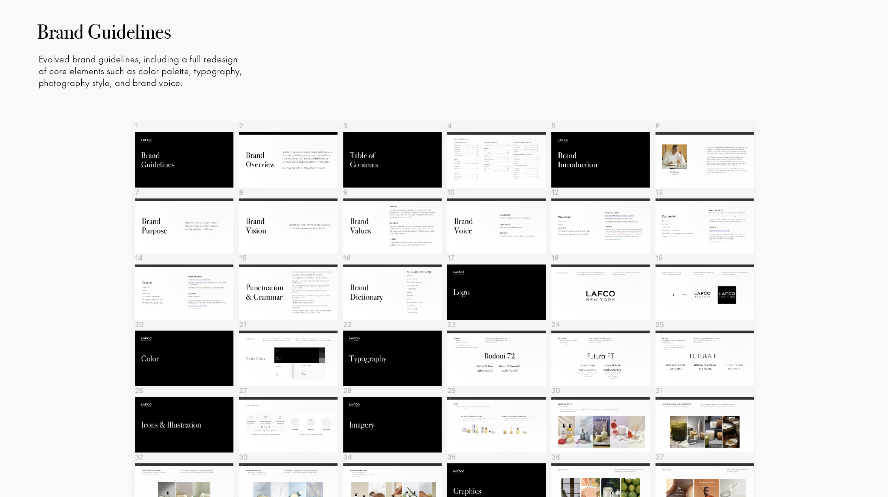Click the Free Shipping truck icon

(251, 418)
